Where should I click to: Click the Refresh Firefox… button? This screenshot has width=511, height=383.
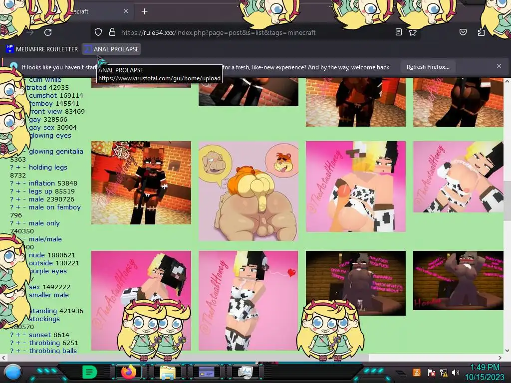pos(428,67)
